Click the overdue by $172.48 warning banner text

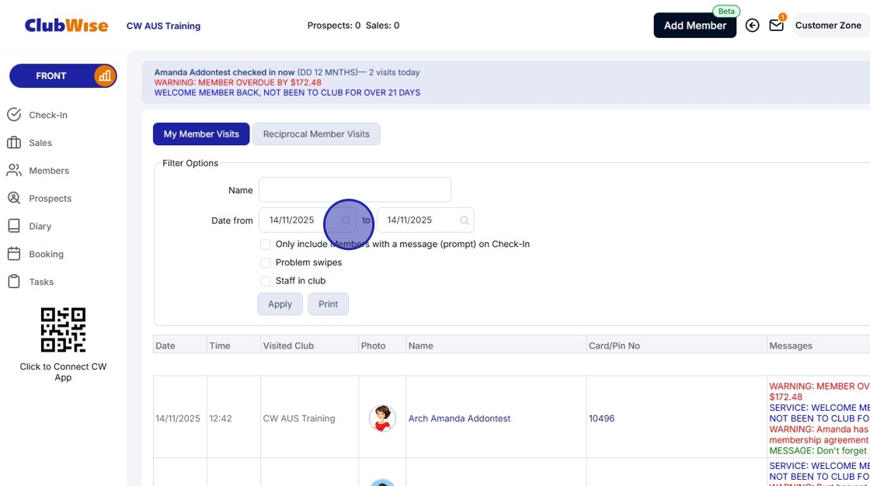pos(238,82)
